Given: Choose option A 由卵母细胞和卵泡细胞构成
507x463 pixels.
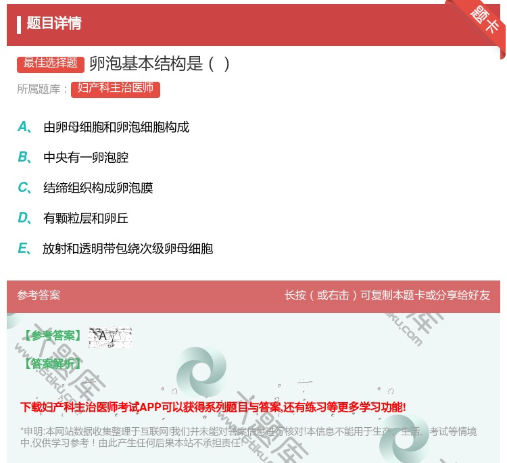Looking at the screenshot, I should point(103,127).
